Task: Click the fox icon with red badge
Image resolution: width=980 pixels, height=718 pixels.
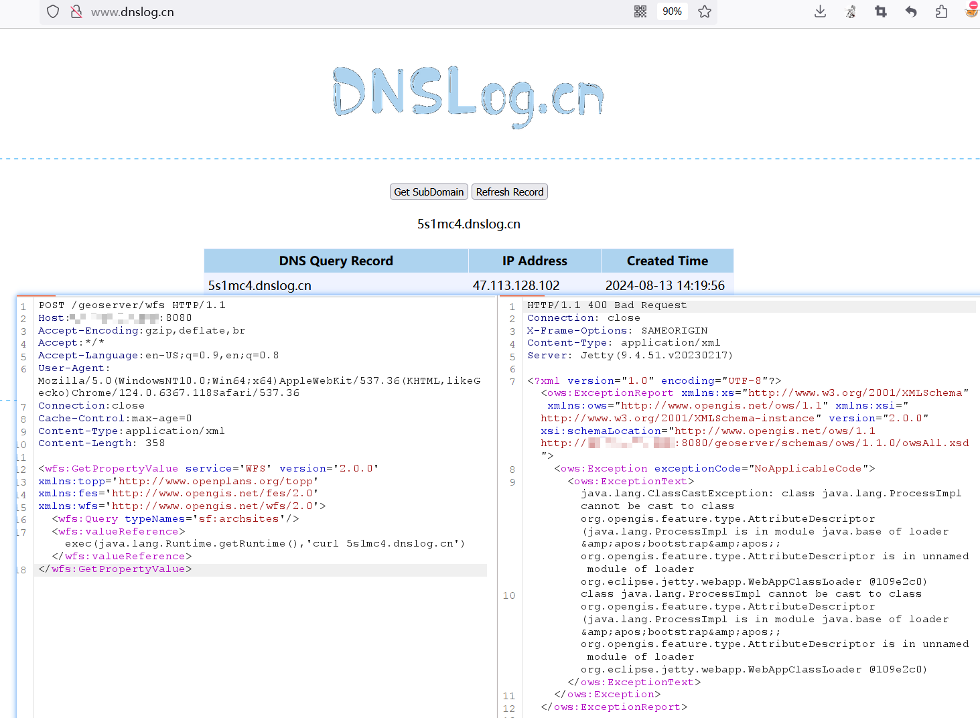Action: (971, 10)
